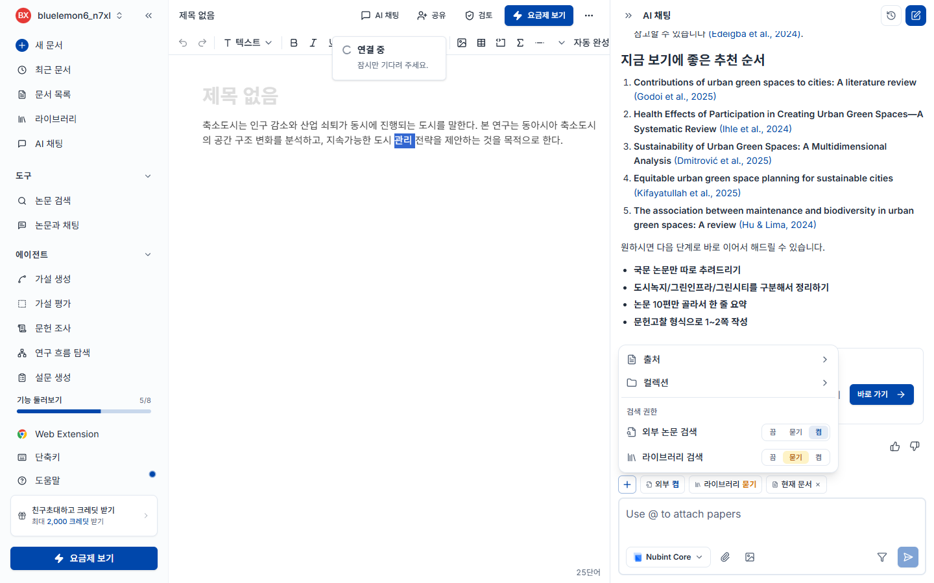Collapse the 에이전트 section

(x=148, y=255)
